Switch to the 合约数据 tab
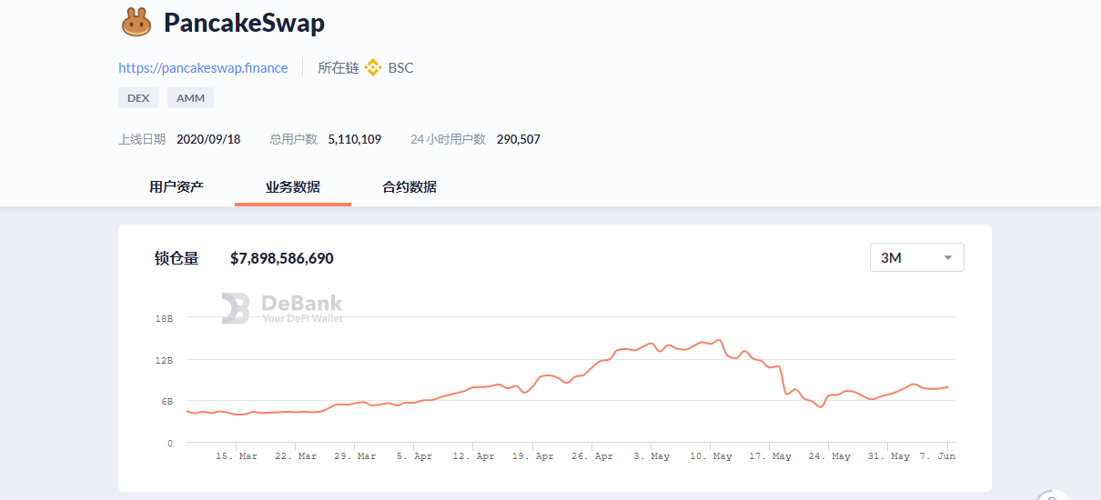Image resolution: width=1101 pixels, height=500 pixels. tap(409, 187)
